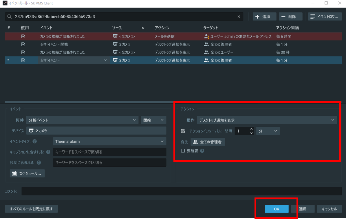Click the help icon next to キャプションに含まれる
This screenshot has width=346, height=220.
(48, 152)
